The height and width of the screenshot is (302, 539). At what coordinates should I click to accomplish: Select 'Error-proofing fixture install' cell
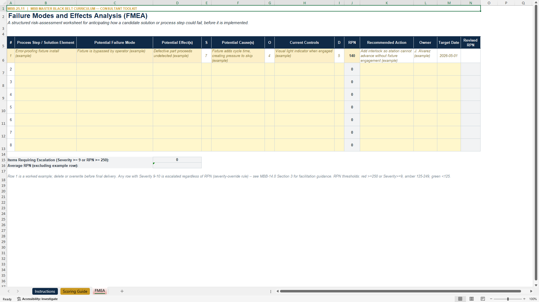[46, 56]
